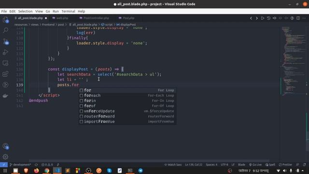The width and height of the screenshot is (309, 174).
Task: Click the commit revision icon in editor toolbar
Action: click(x=274, y=18)
